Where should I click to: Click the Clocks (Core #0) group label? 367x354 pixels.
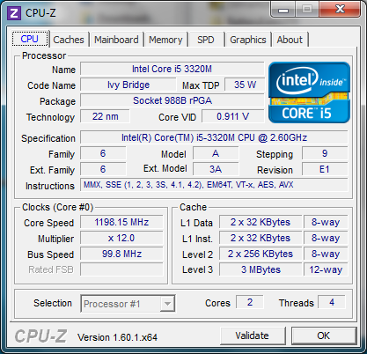(57, 207)
